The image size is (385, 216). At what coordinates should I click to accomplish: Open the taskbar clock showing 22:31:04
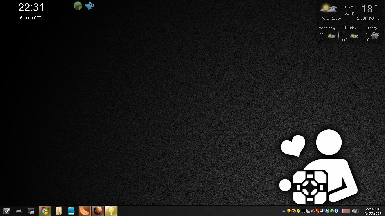(372, 211)
